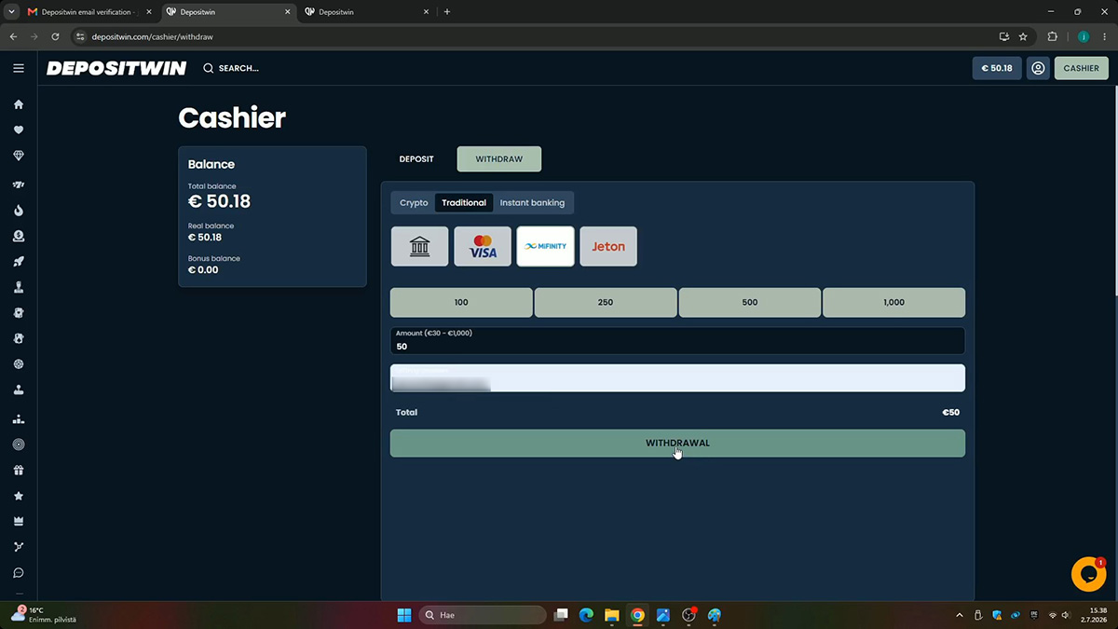The image size is (1118, 629).
Task: Click the Windows taskbar search box
Action: [482, 615]
